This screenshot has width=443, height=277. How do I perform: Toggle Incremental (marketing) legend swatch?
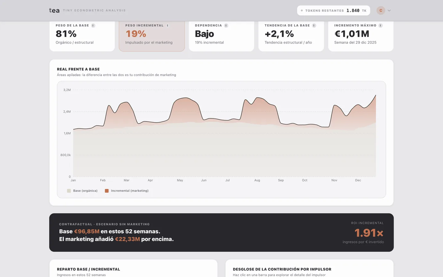pyautogui.click(x=107, y=191)
